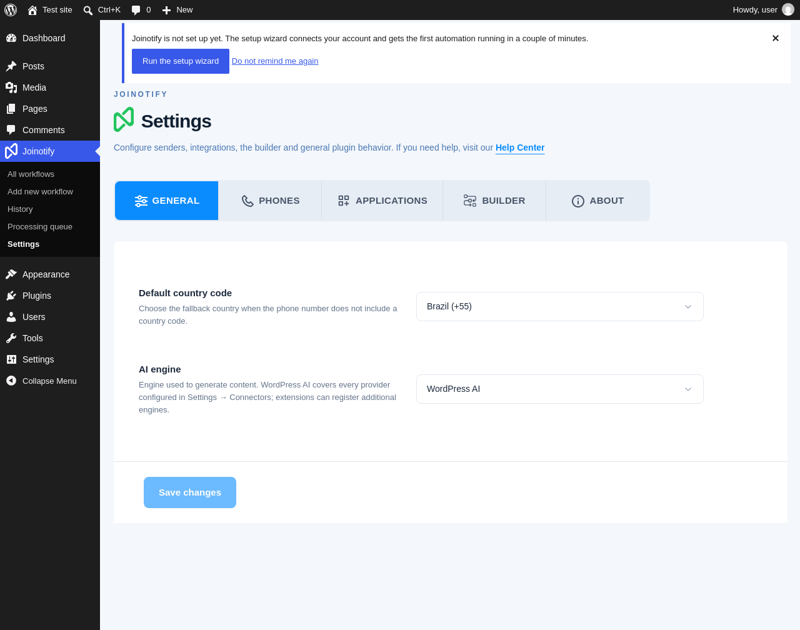
Task: Open the Media library icon
Action: click(11, 87)
